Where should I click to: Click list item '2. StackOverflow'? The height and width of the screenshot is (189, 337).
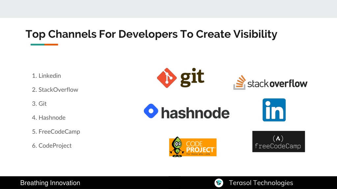coord(55,90)
